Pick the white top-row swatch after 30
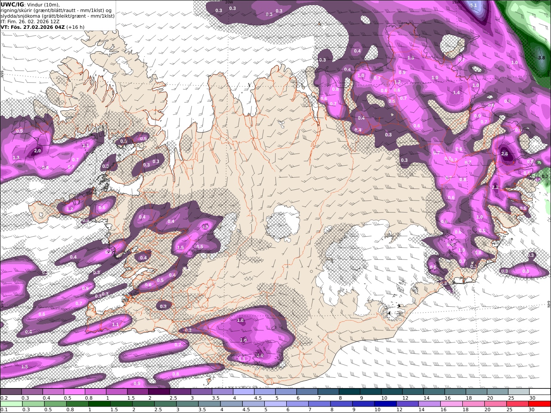Viewport: 551px width, 413px height. [540, 392]
